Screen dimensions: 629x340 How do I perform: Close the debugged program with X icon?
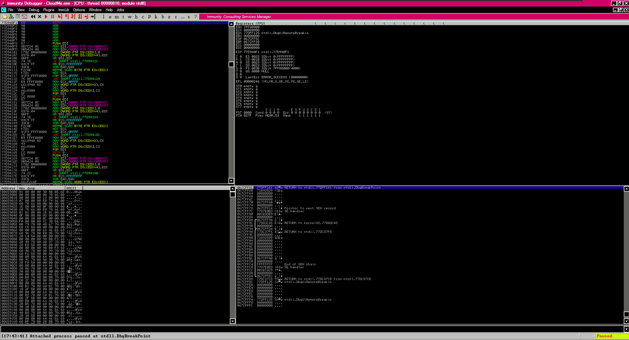coord(40,17)
